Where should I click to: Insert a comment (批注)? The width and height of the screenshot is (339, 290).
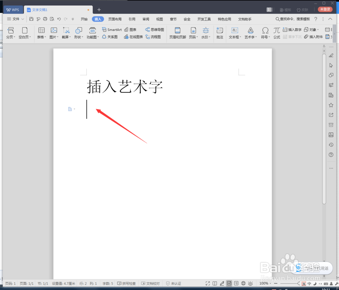[220, 33]
